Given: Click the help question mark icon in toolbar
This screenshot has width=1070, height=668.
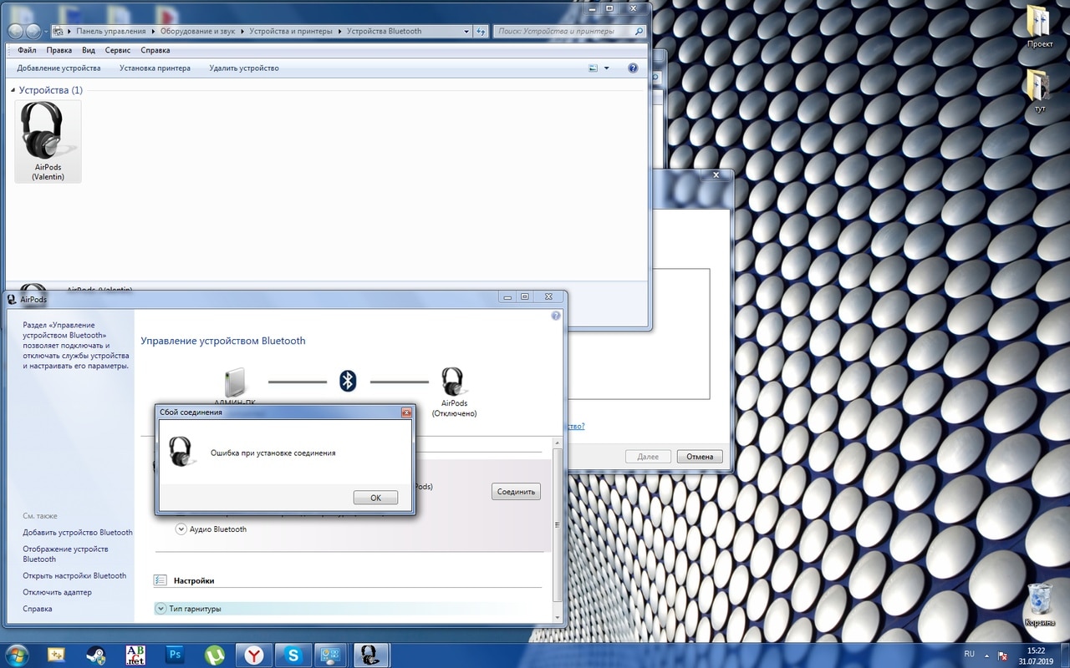Looking at the screenshot, I should point(633,68).
